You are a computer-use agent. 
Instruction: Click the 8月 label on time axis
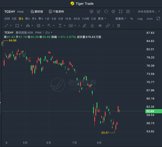click(x=99, y=143)
